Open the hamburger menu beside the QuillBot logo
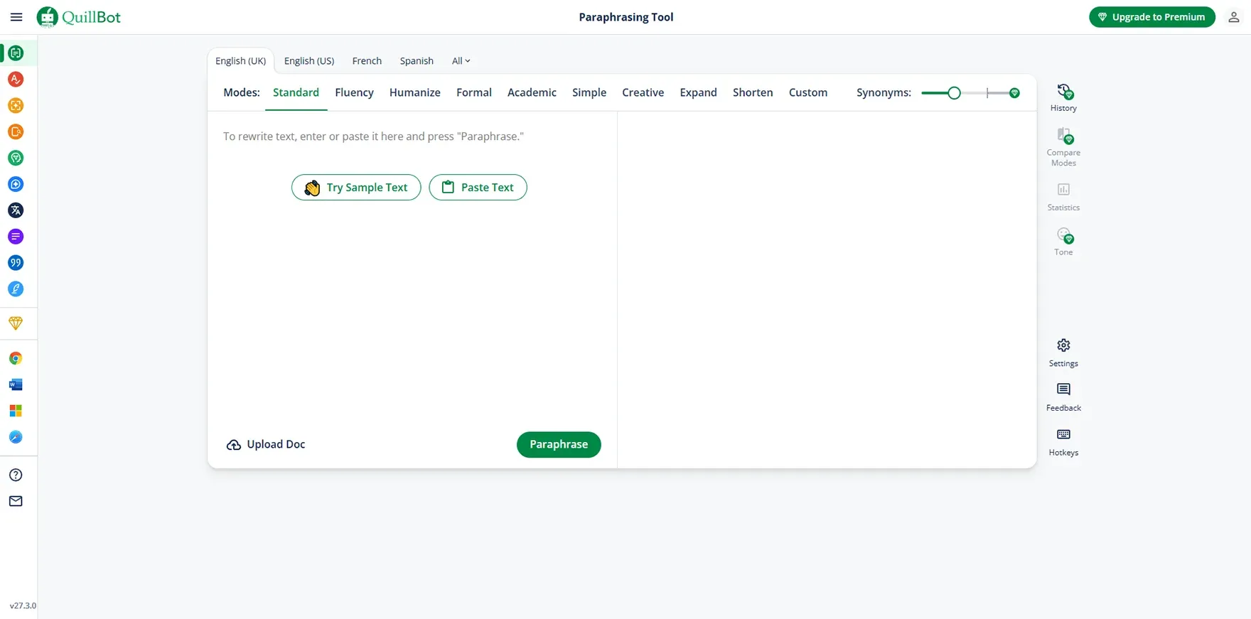 tap(16, 17)
